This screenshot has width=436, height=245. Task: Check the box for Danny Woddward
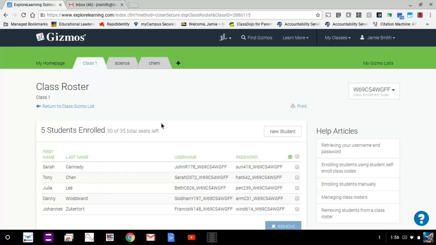297,199
